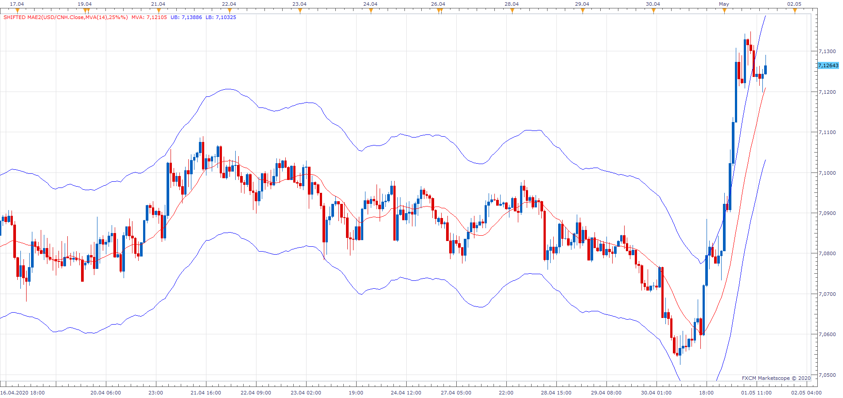Click the May label on top axis

click(724, 4)
